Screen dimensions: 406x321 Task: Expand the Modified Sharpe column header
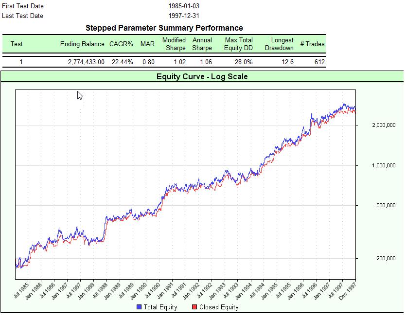pos(175,44)
